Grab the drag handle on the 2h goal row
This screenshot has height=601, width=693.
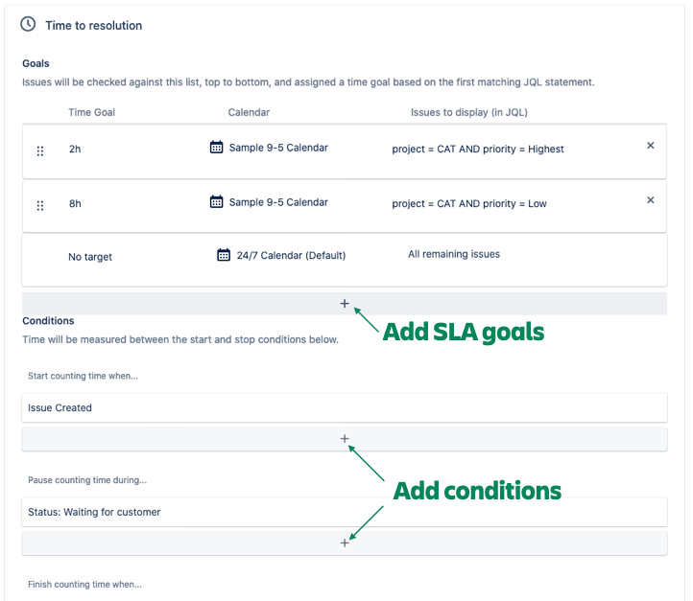pos(40,150)
